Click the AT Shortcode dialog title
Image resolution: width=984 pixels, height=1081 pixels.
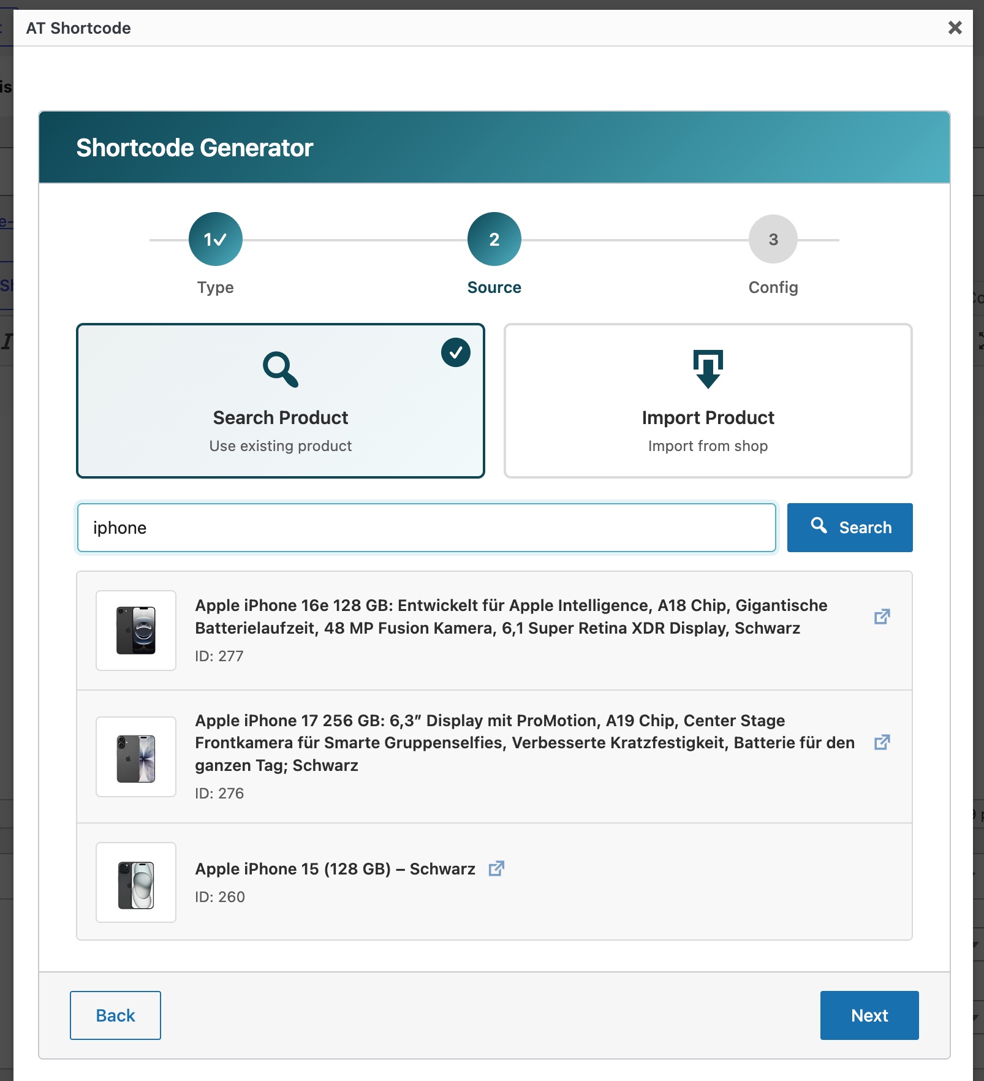point(78,28)
